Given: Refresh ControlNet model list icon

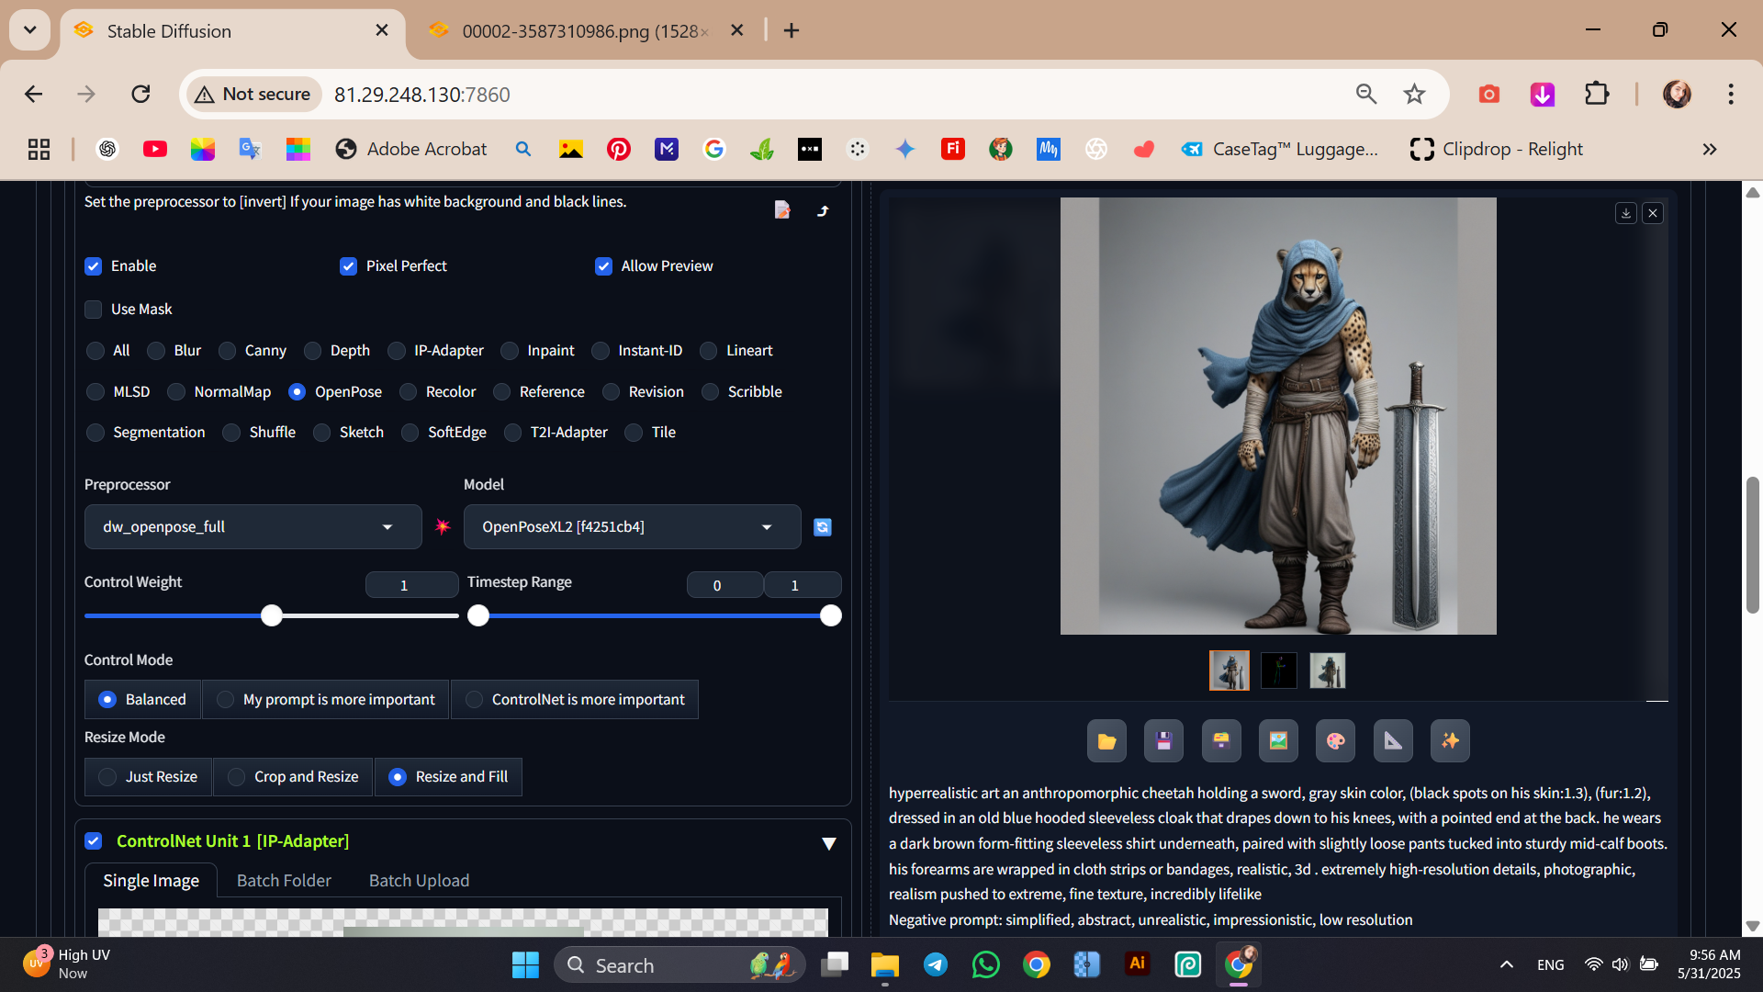Looking at the screenshot, I should point(823,526).
